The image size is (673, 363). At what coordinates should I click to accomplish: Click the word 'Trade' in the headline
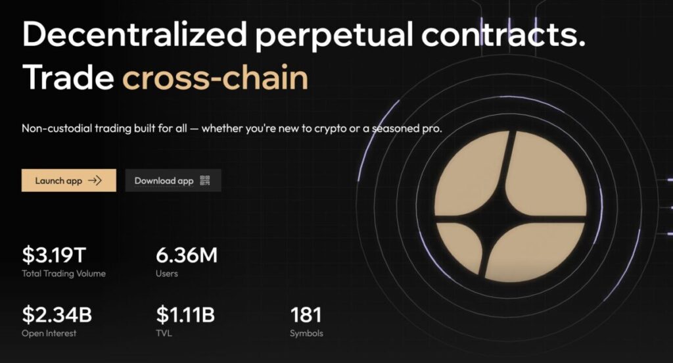tap(68, 79)
